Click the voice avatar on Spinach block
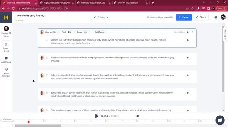 (42, 93)
